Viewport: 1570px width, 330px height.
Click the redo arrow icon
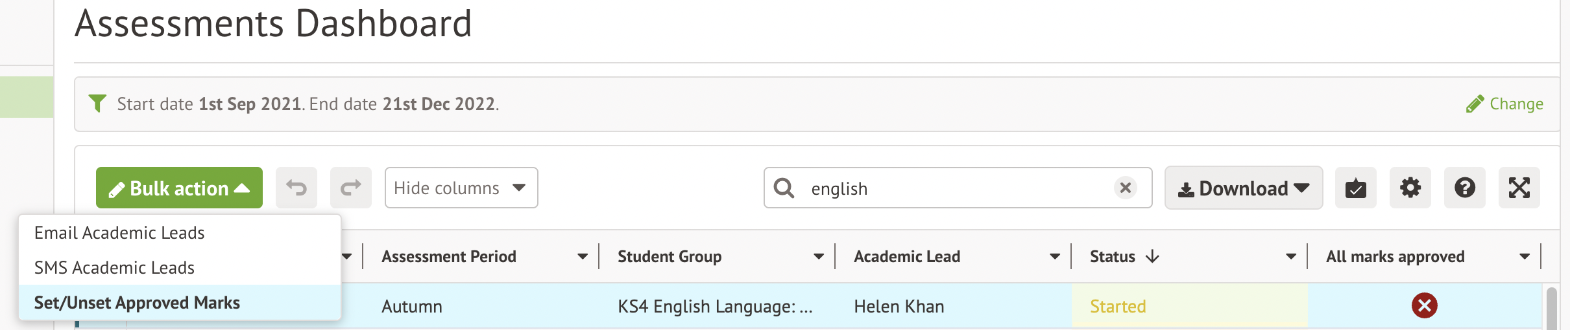[x=350, y=188]
